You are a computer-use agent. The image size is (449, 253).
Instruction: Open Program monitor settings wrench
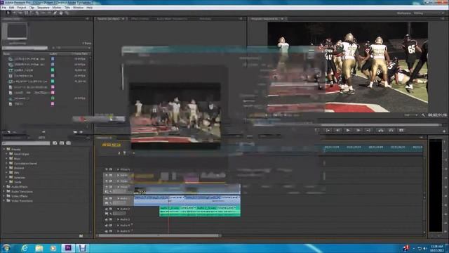[423, 115]
